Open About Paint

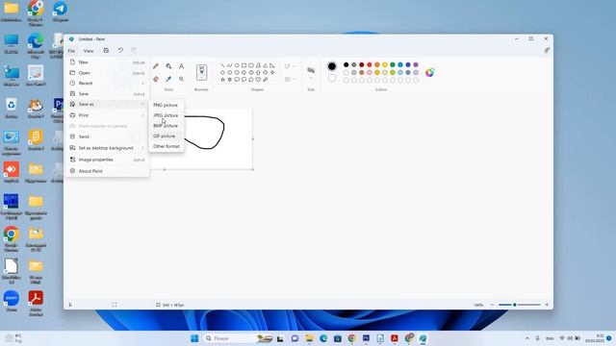[x=107, y=171]
